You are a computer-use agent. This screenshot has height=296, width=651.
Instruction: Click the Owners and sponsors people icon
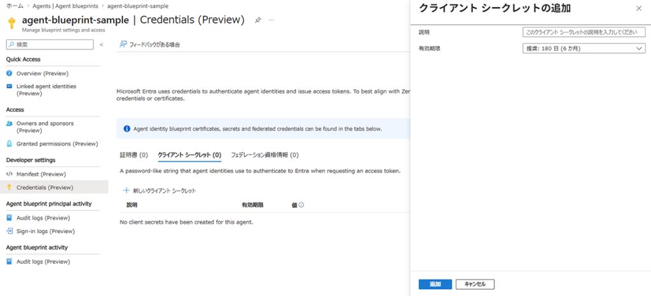9,123
